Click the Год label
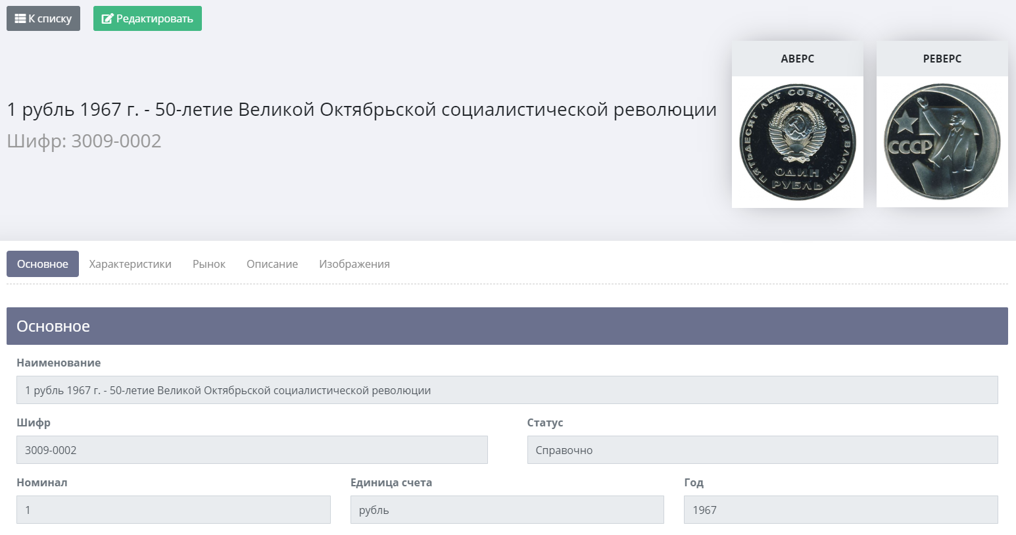 (694, 482)
